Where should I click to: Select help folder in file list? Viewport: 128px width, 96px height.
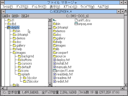point(58,42)
